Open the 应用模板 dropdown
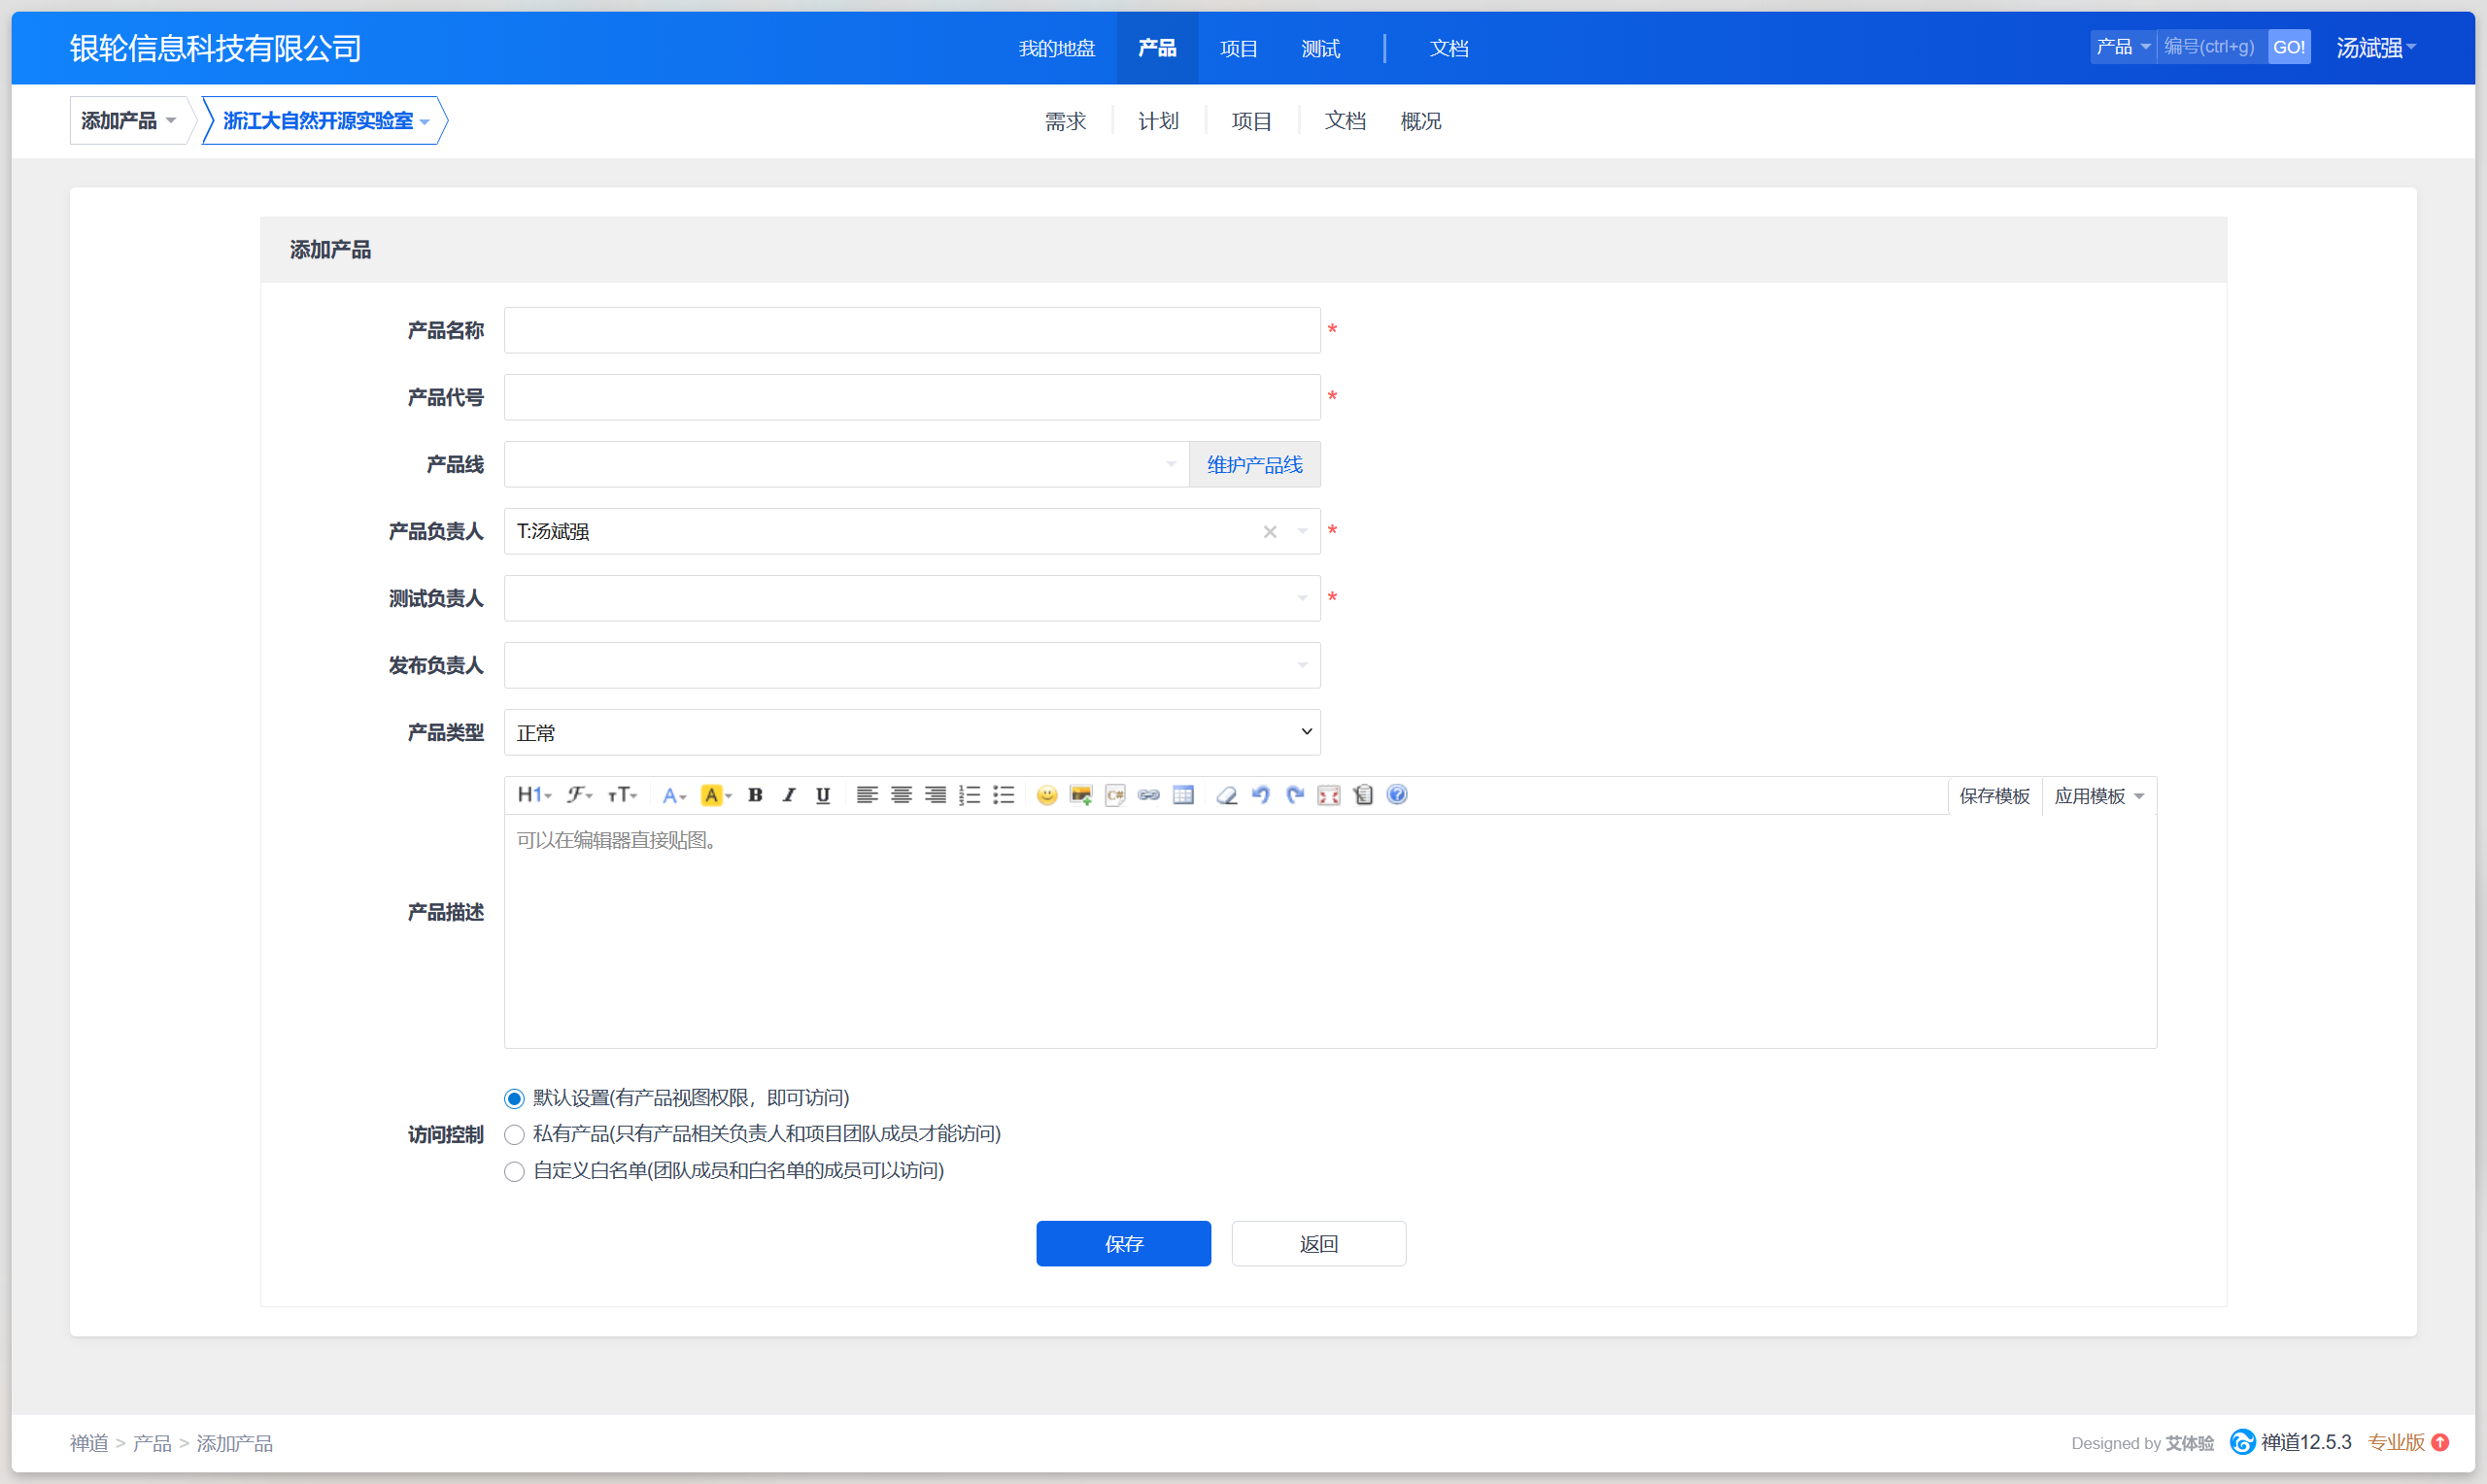Viewport: 2487px width, 1484px height. 2098,796
